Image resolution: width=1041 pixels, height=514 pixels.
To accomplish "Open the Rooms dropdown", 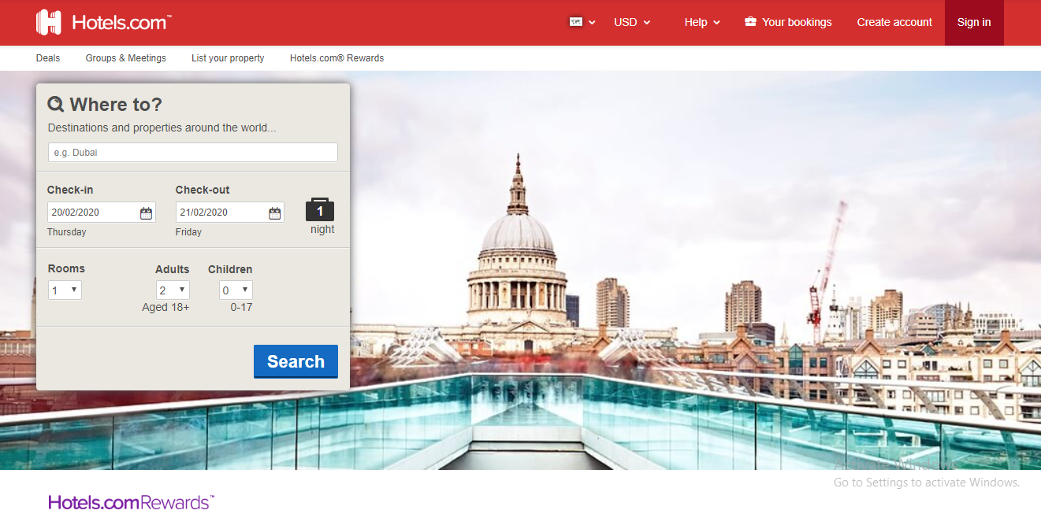I will pos(65,290).
